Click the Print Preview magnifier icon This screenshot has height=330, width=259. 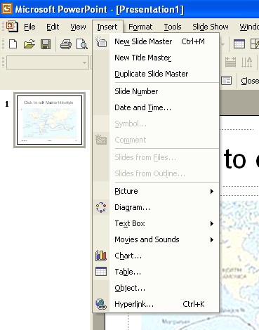[x=82, y=44]
